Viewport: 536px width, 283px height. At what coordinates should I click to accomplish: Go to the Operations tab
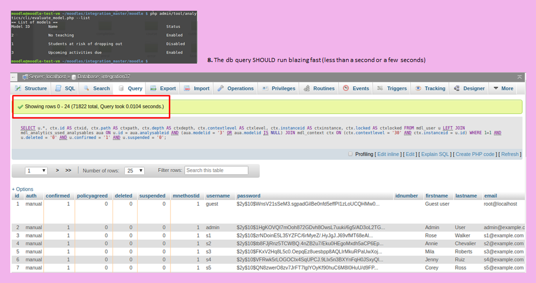pyautogui.click(x=236, y=88)
